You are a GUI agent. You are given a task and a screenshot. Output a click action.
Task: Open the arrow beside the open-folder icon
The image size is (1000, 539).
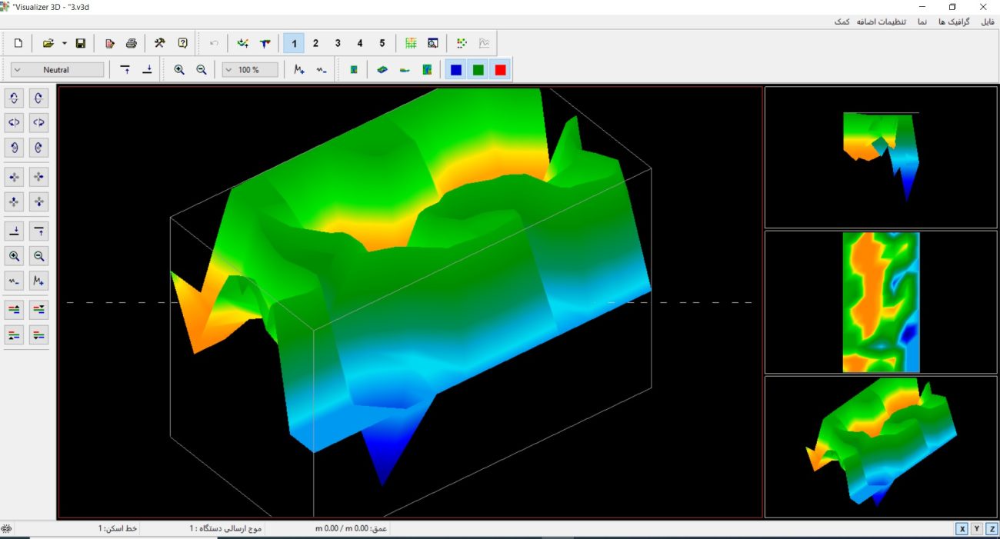pyautogui.click(x=65, y=43)
